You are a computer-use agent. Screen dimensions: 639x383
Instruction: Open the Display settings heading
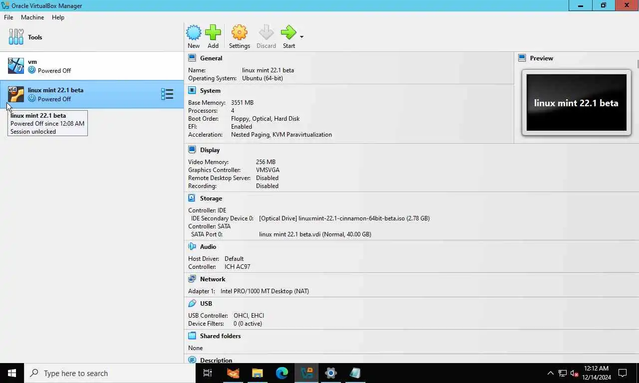[x=210, y=150]
